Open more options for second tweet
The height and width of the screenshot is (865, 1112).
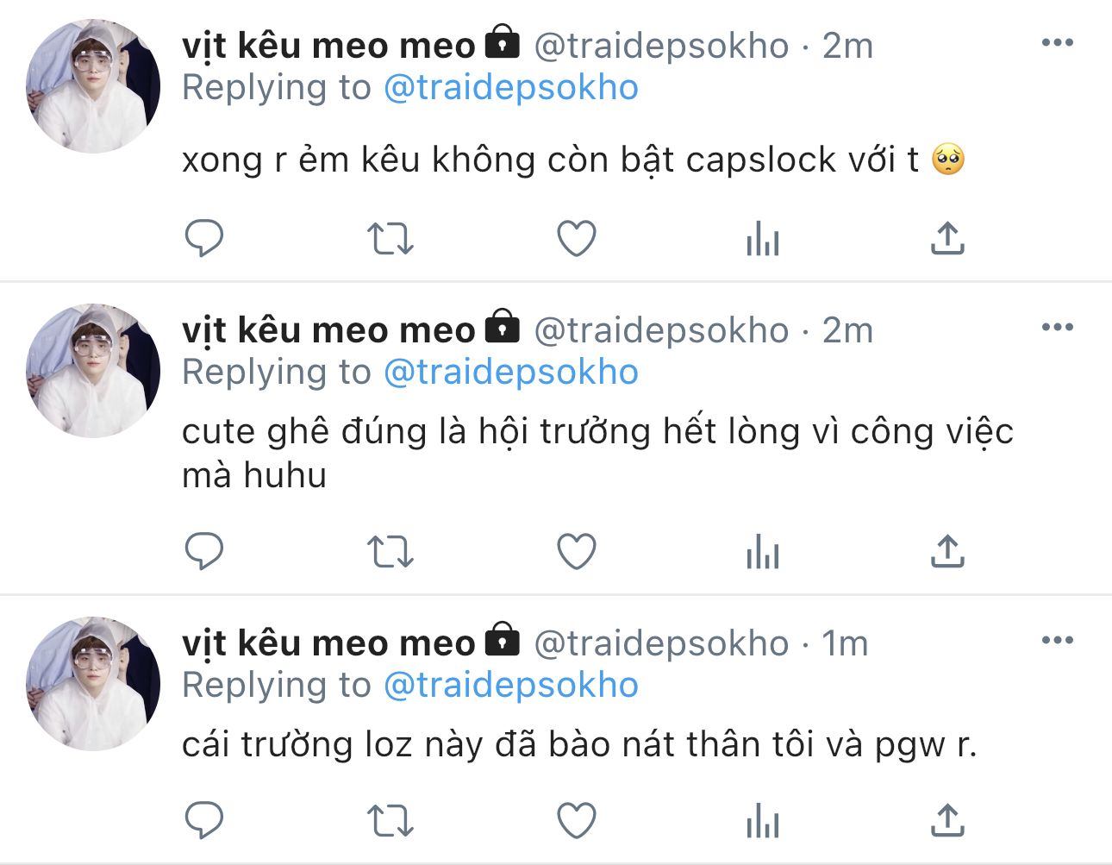(x=1058, y=327)
